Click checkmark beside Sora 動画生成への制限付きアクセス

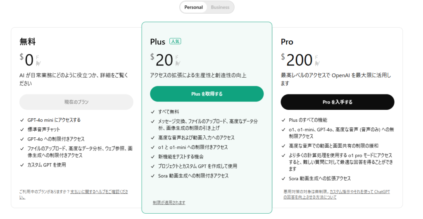click(152, 176)
